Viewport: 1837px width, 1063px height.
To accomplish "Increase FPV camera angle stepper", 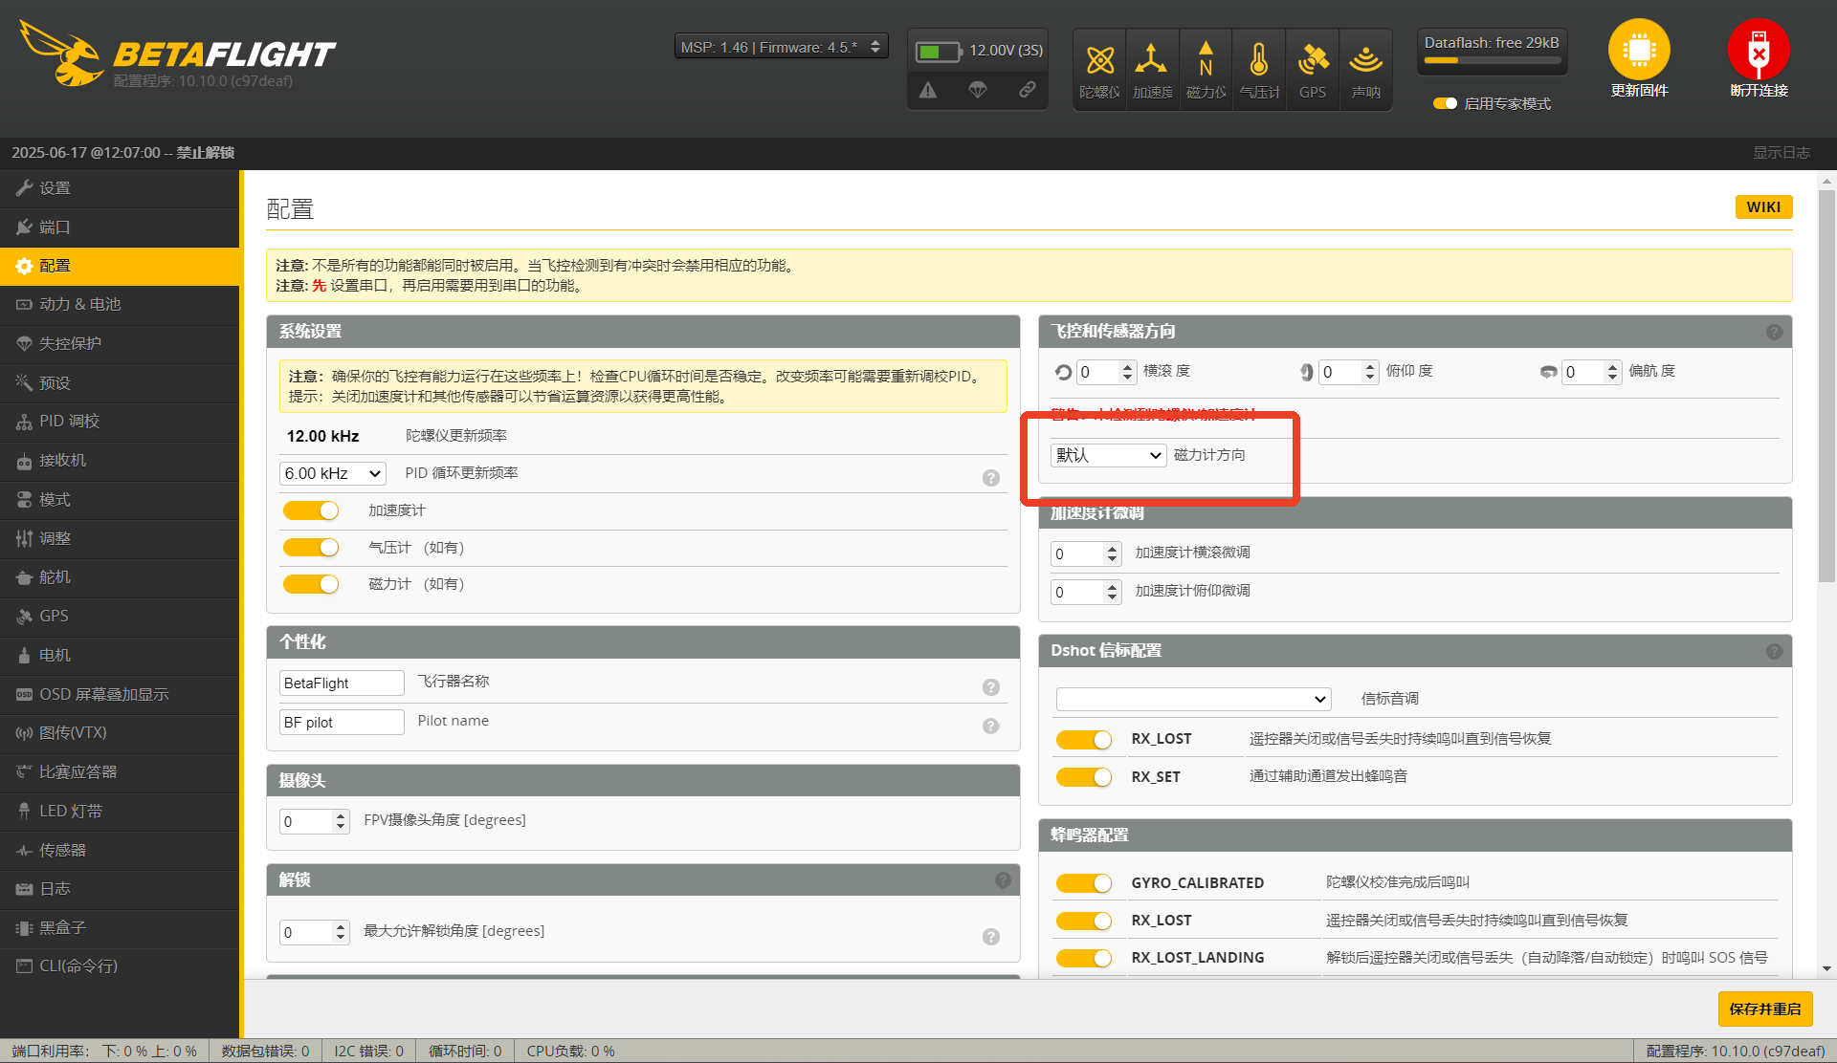I will 341,816.
